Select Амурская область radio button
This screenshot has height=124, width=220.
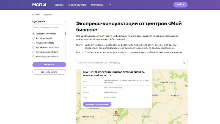pos(34,43)
